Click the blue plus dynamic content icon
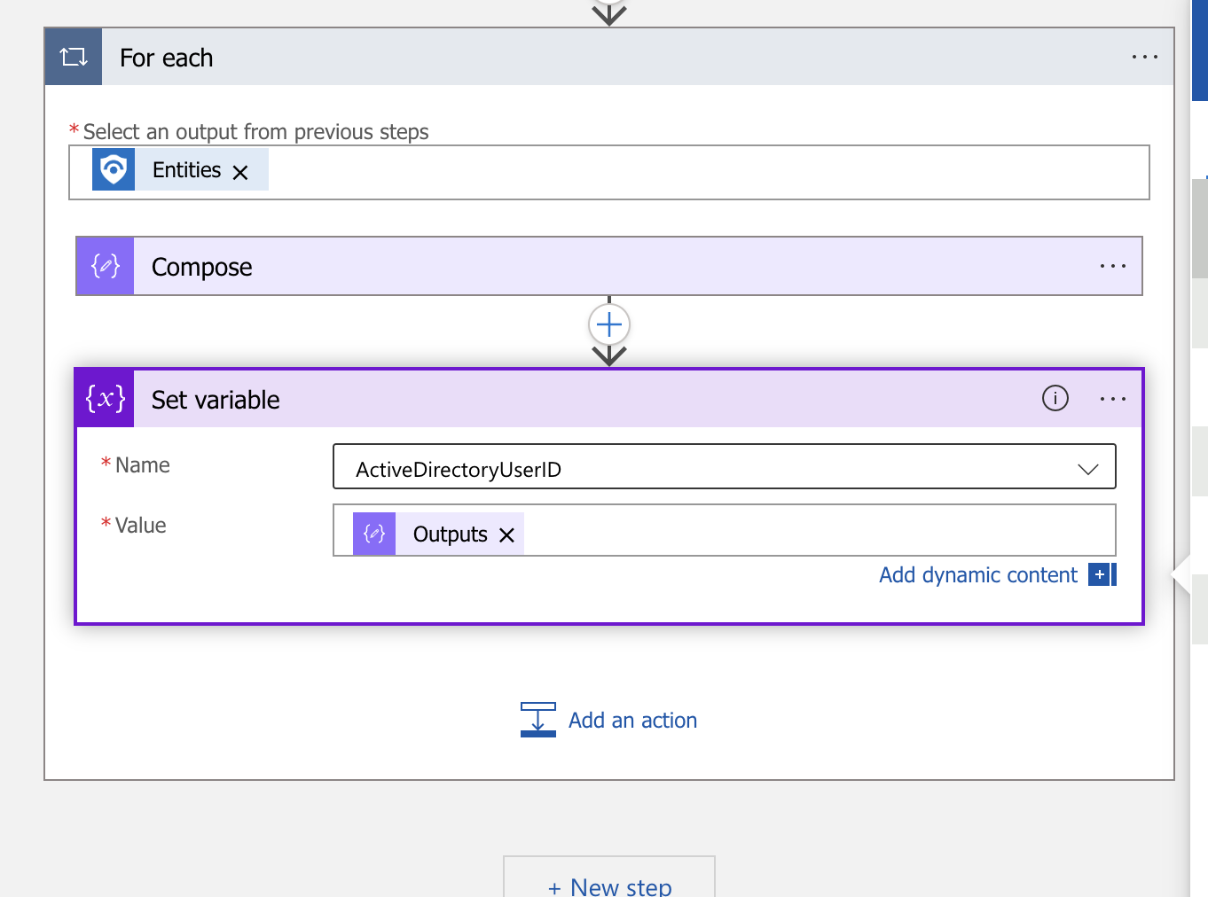This screenshot has height=897, width=1208. coord(1102,574)
